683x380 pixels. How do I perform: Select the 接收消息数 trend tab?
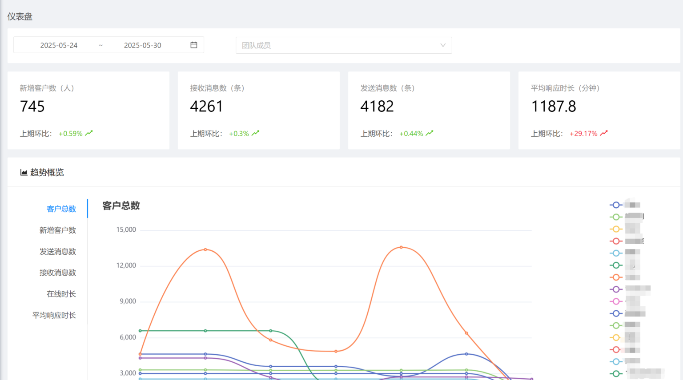pyautogui.click(x=58, y=273)
